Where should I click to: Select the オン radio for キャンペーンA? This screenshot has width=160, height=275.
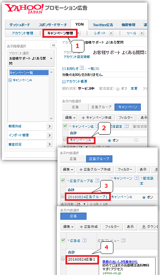110,140
